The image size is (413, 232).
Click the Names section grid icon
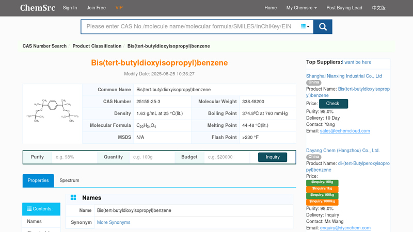pos(73,197)
